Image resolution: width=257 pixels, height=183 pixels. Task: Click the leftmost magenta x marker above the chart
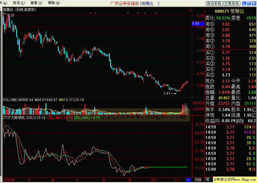(x=90, y=13)
